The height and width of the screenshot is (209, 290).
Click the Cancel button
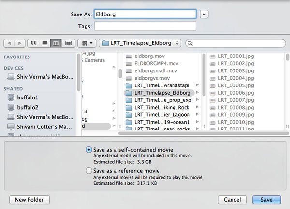click(232, 199)
